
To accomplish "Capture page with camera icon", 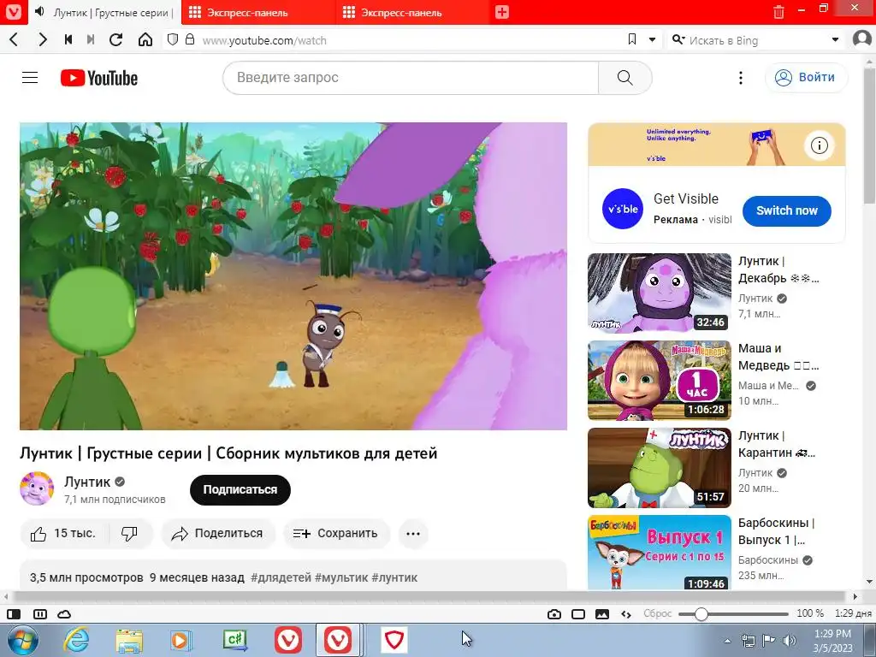I will pos(554,614).
